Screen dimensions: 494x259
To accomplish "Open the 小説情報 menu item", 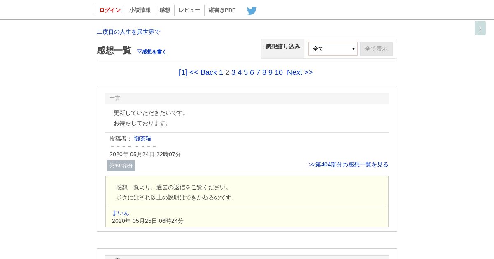I will pos(140,10).
